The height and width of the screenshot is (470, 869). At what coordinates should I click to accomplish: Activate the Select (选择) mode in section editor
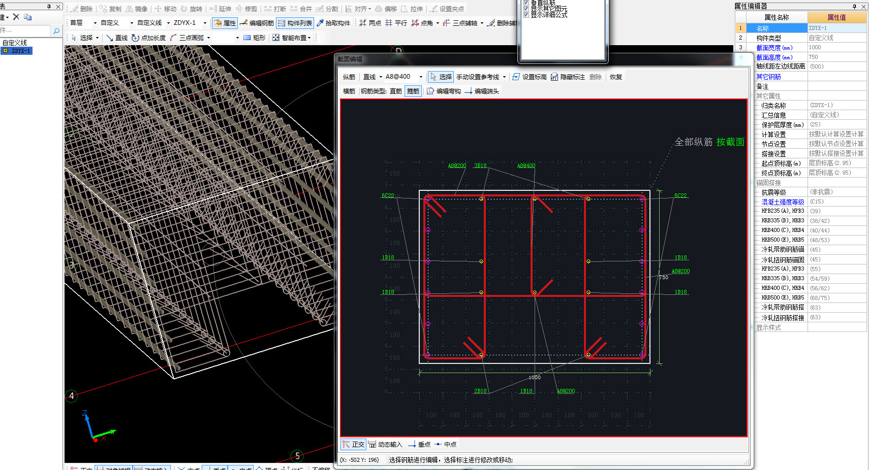coord(441,77)
